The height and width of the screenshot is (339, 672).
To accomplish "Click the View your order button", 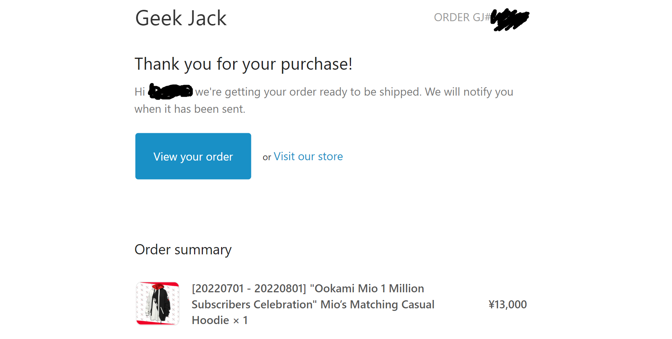I will (193, 156).
